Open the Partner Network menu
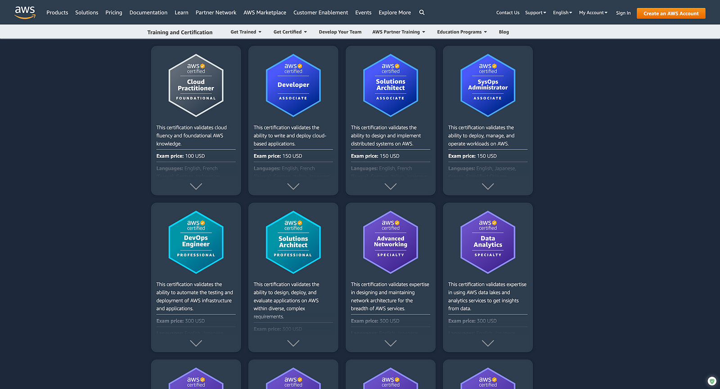The height and width of the screenshot is (389, 720). point(216,13)
